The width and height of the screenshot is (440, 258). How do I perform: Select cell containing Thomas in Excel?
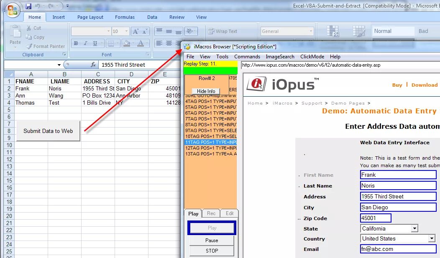tap(31, 103)
